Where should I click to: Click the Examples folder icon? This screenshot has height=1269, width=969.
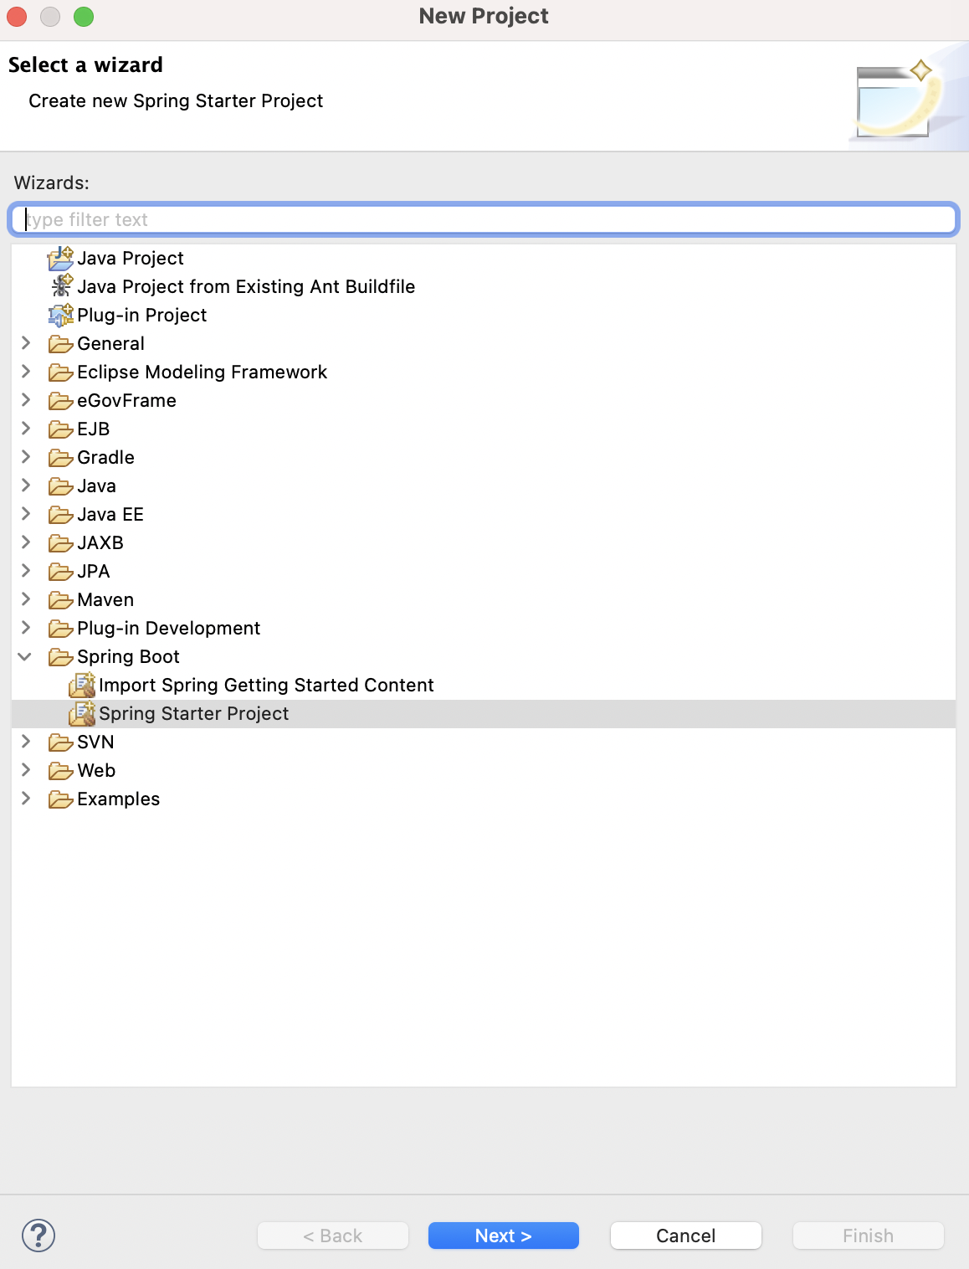[61, 799]
